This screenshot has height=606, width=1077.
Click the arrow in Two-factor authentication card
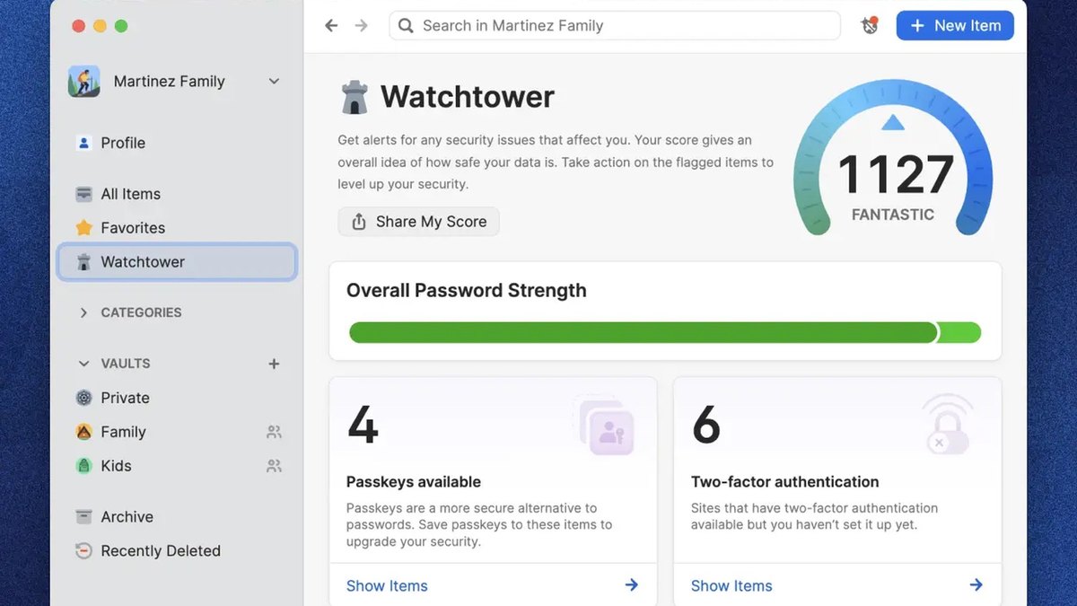976,585
